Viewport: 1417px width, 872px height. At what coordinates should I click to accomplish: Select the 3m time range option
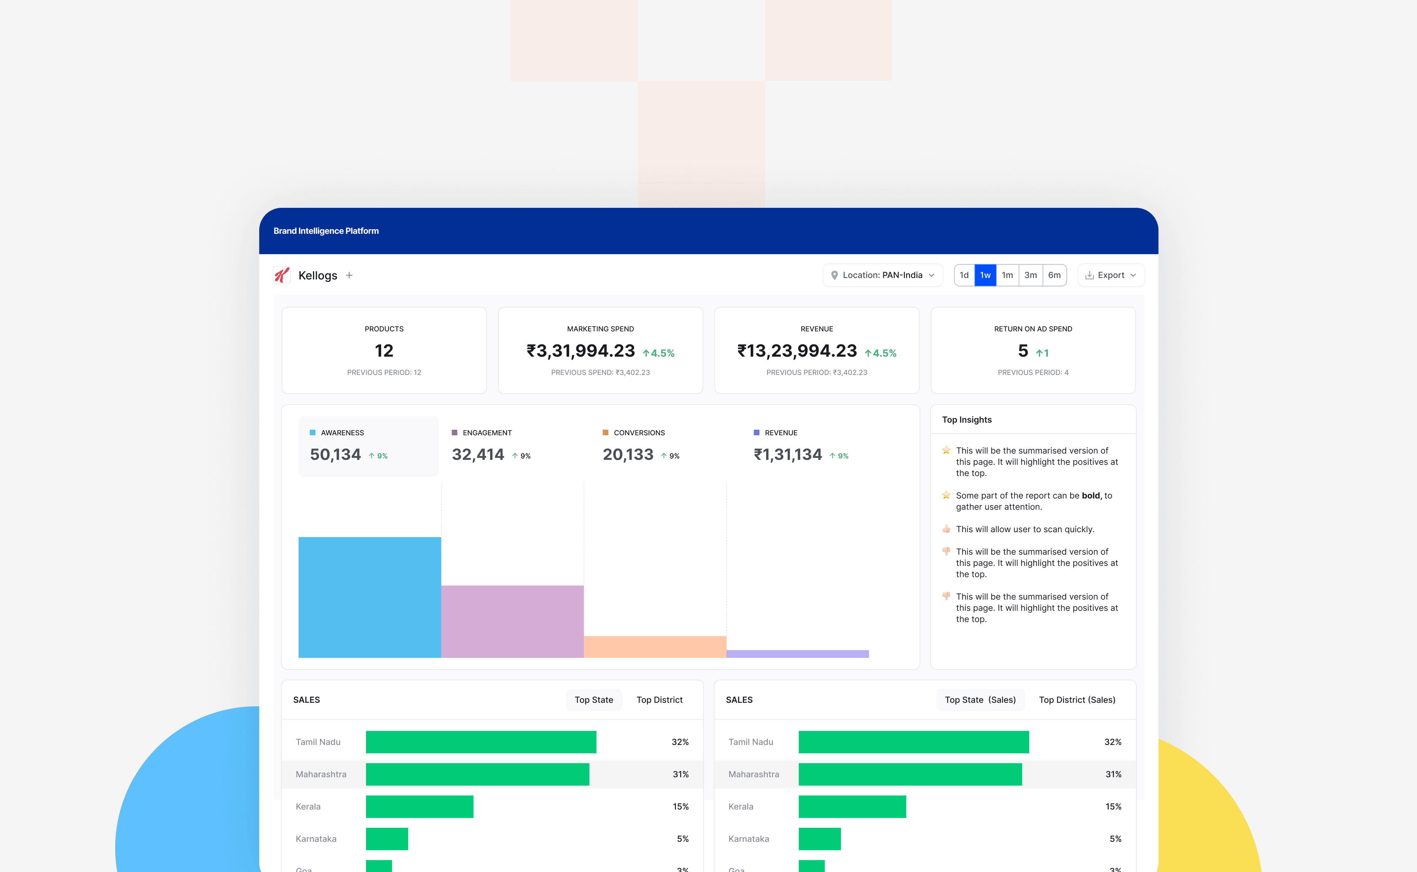pos(1031,275)
